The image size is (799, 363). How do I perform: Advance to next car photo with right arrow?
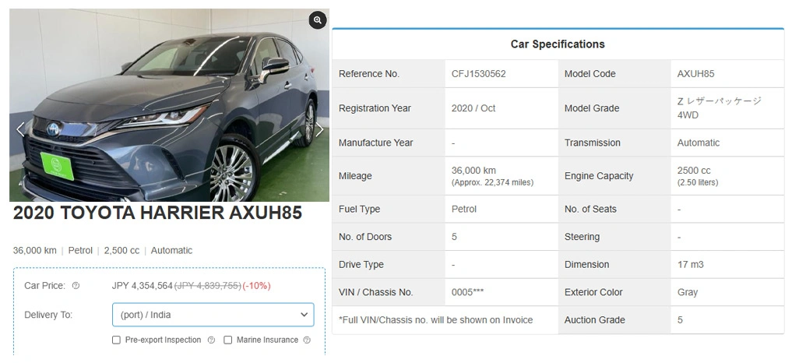point(319,129)
